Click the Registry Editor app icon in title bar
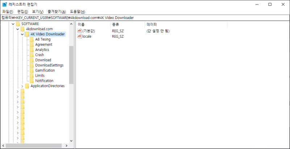 (x=5, y=4)
